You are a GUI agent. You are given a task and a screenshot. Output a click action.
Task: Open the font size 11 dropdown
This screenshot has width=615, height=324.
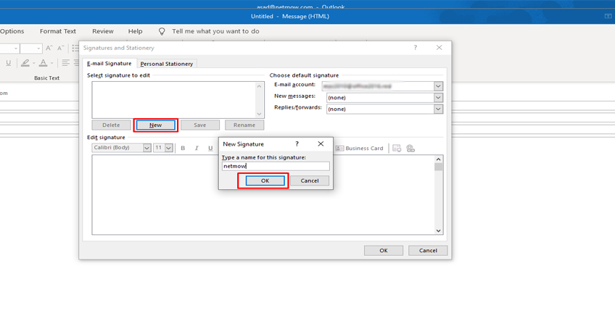point(169,148)
